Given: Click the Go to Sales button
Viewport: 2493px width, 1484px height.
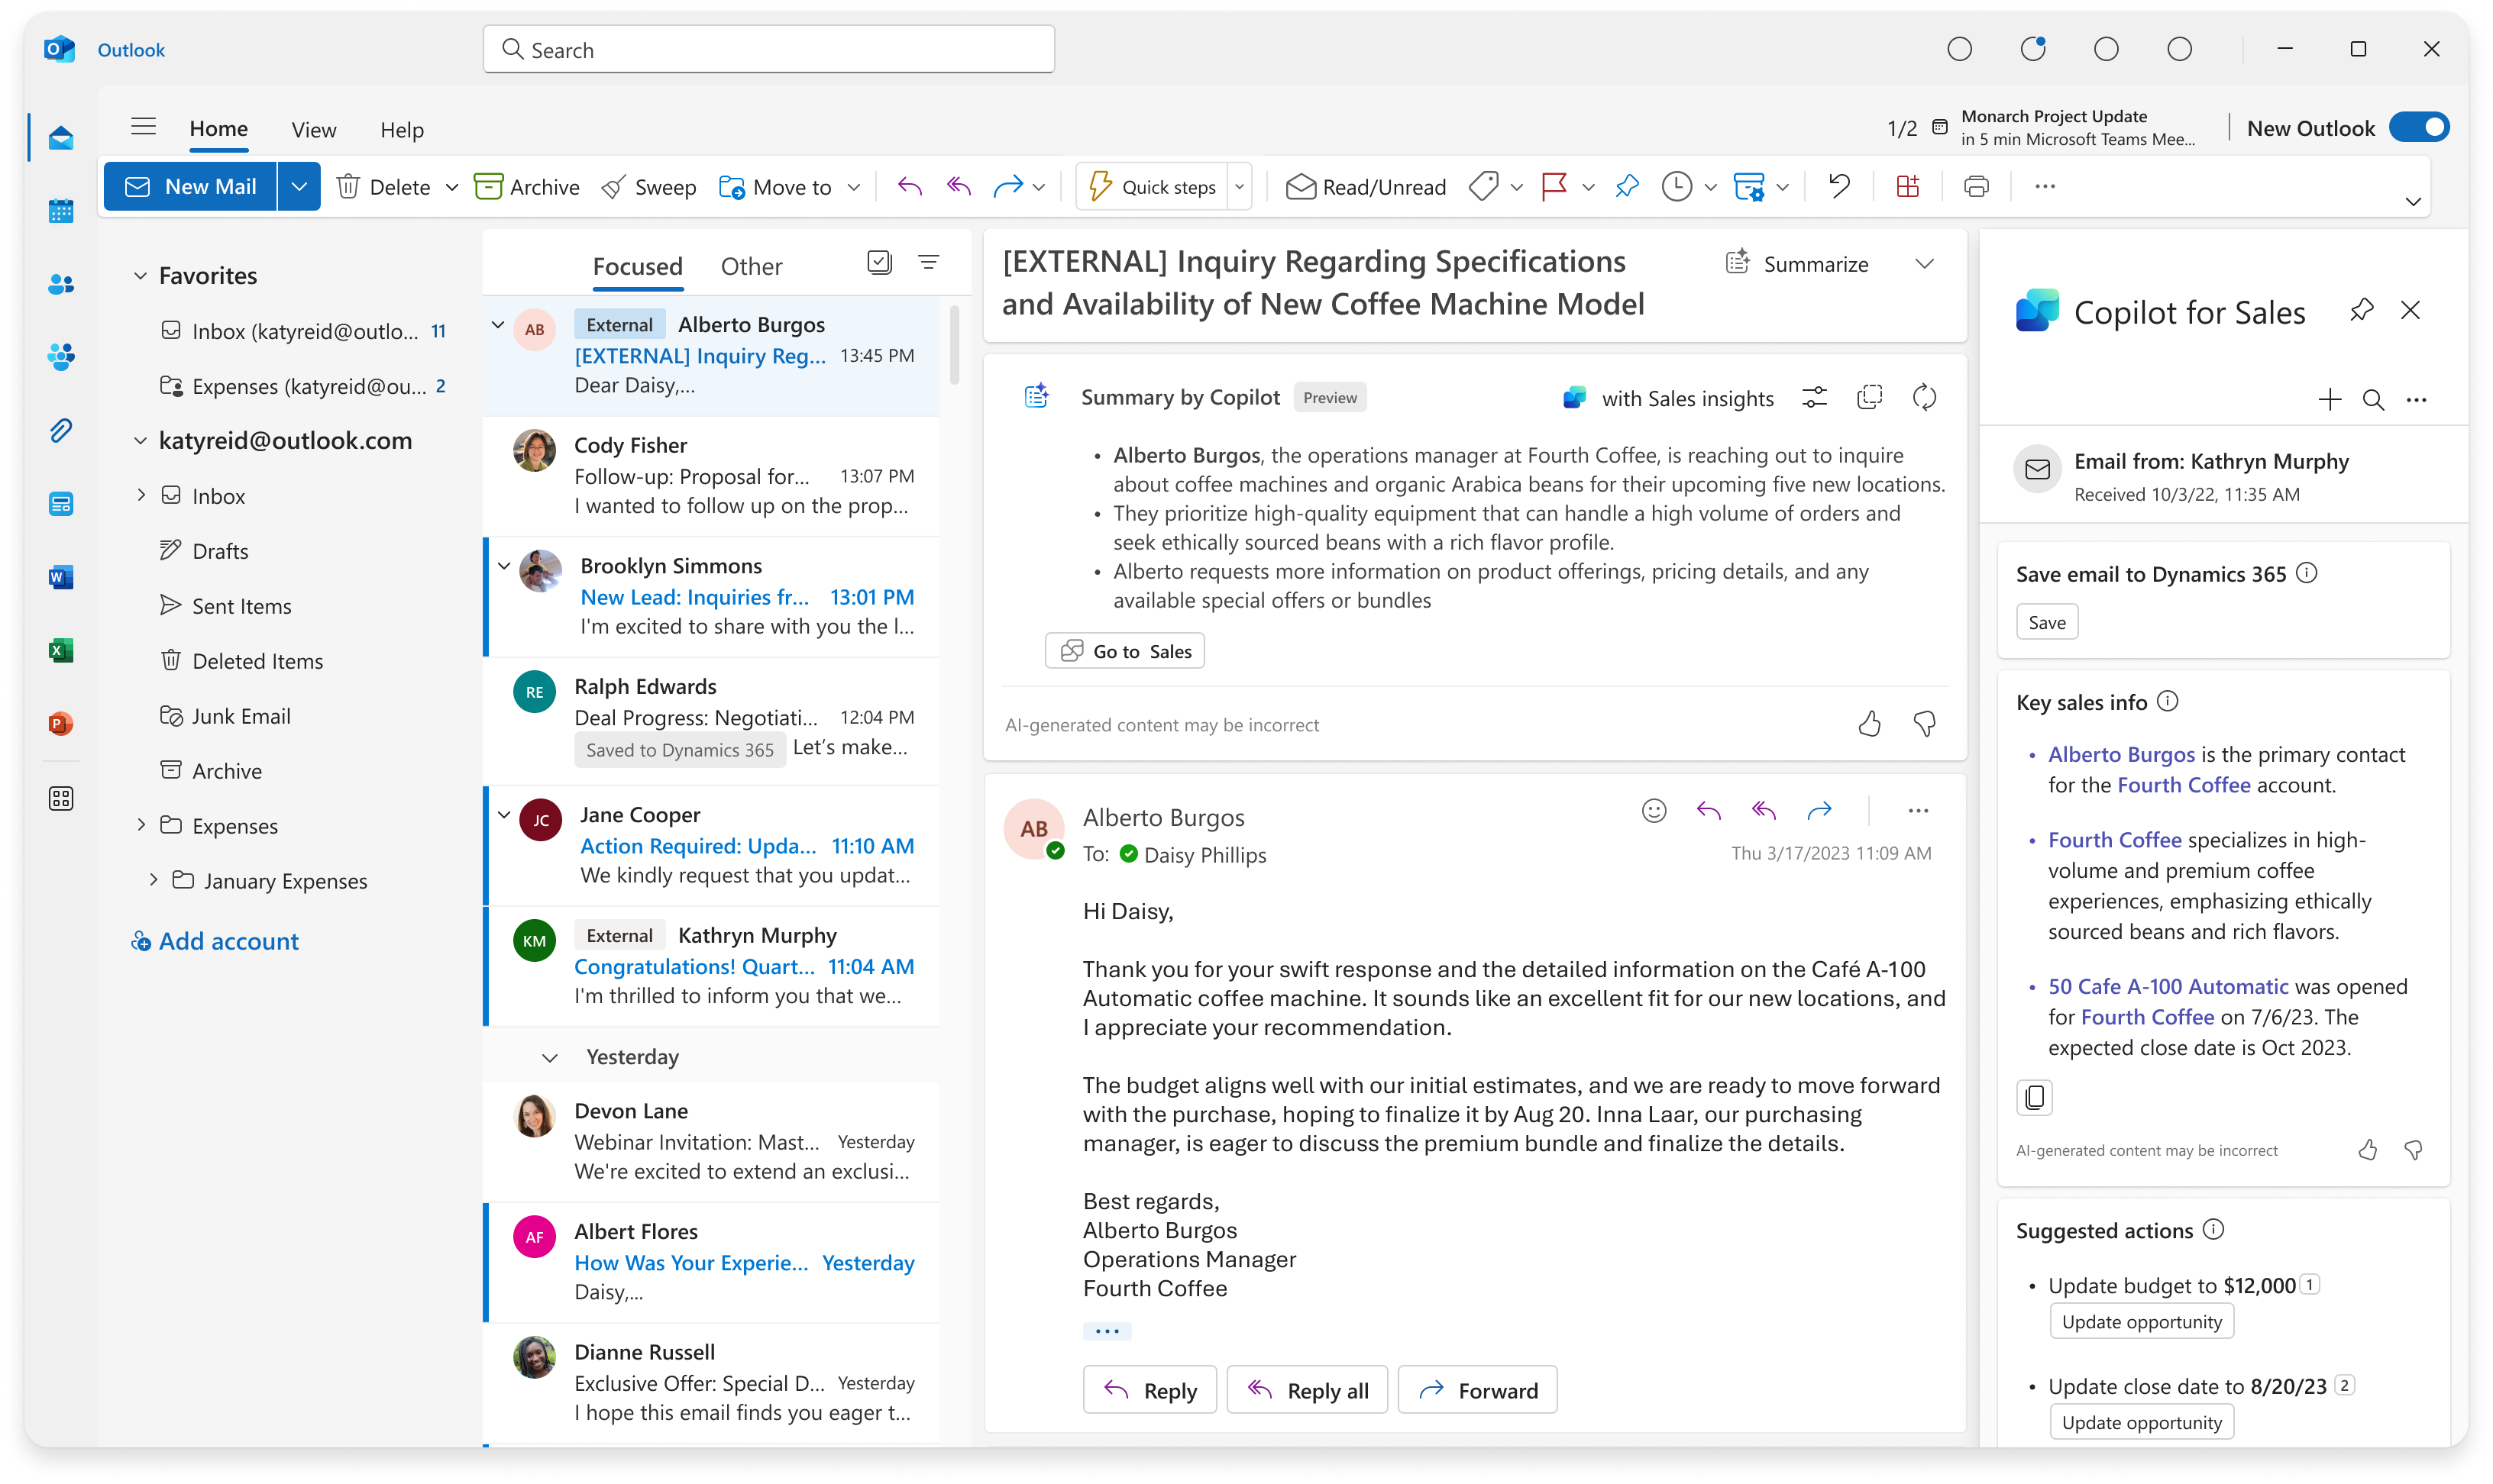Looking at the screenshot, I should coord(1124,651).
